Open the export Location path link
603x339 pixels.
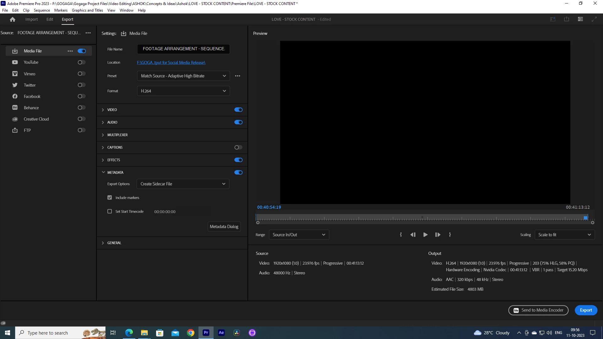tap(171, 63)
